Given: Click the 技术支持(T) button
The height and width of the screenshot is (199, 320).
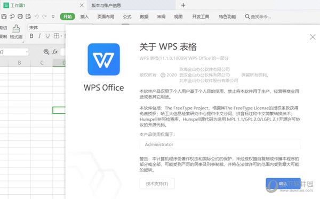Looking at the screenshot, I should point(157,184).
